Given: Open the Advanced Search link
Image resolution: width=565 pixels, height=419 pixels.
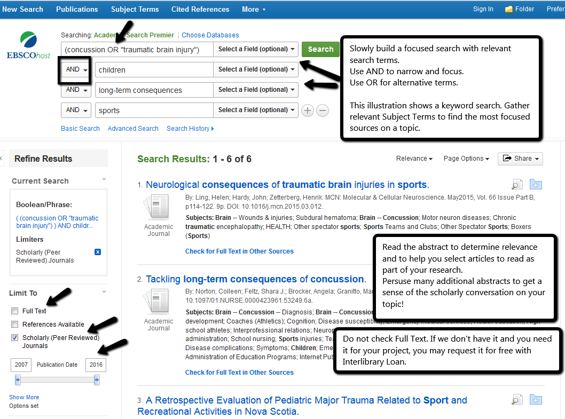Looking at the screenshot, I should [x=132, y=128].
